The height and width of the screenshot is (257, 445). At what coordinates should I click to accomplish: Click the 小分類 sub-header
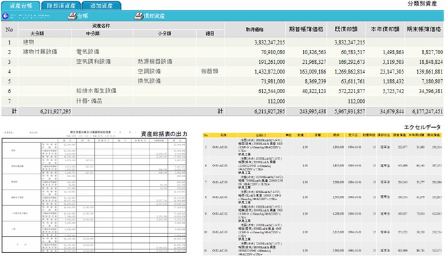coord(164,33)
